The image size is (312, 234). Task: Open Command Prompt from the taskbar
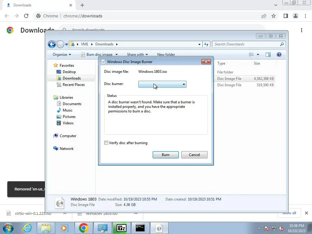(140, 228)
